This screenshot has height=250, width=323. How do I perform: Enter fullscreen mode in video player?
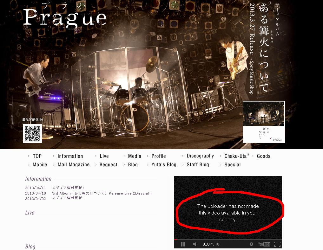point(277,244)
